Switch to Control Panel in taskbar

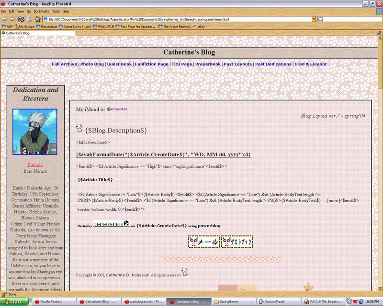pos(278,302)
